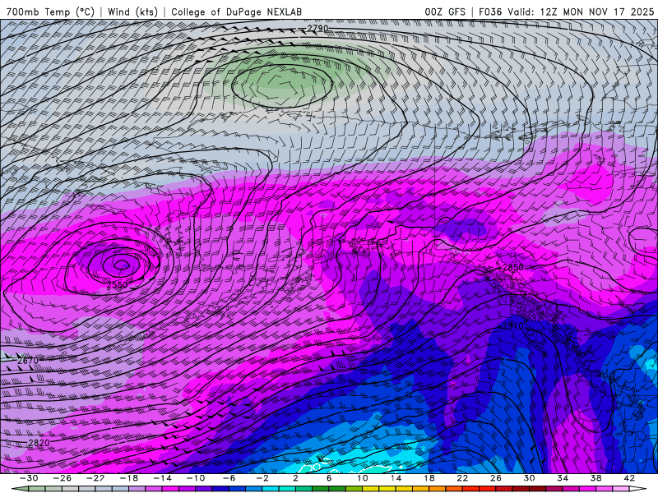658x493 pixels.
Task: Click the -18 colorbar scale value
Action: point(129,478)
